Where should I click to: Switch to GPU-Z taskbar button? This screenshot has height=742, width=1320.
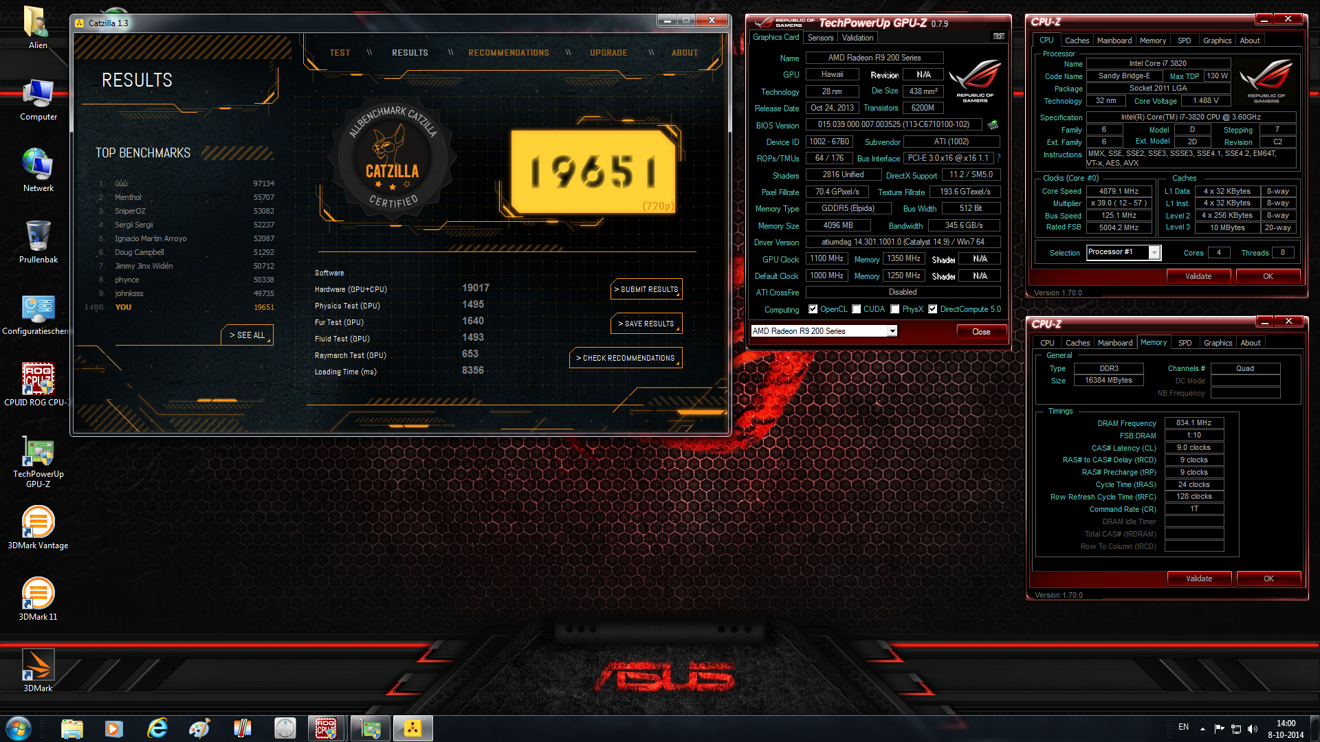371,728
